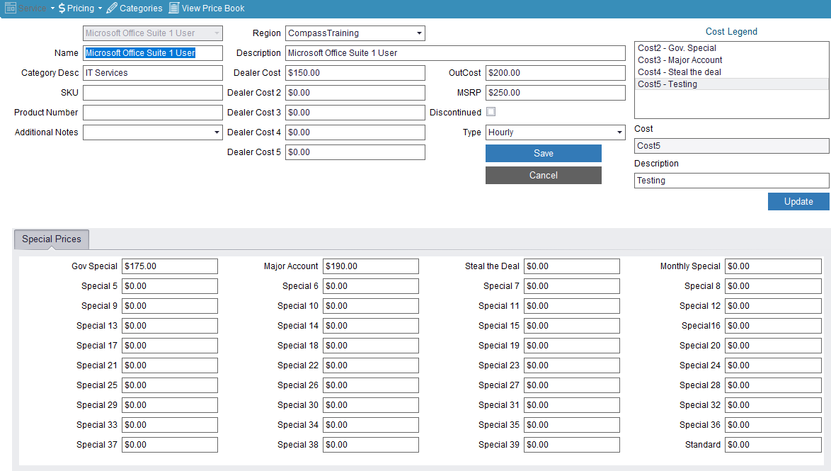Click the Special 10 price field

click(x=370, y=306)
